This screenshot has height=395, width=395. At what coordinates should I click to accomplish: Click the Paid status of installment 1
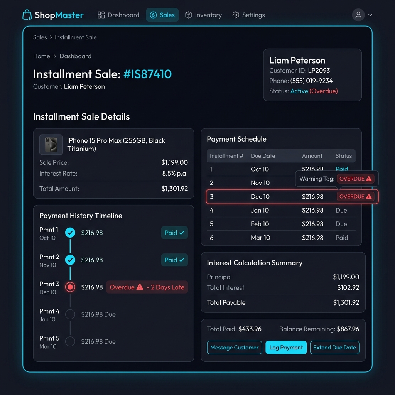point(342,169)
